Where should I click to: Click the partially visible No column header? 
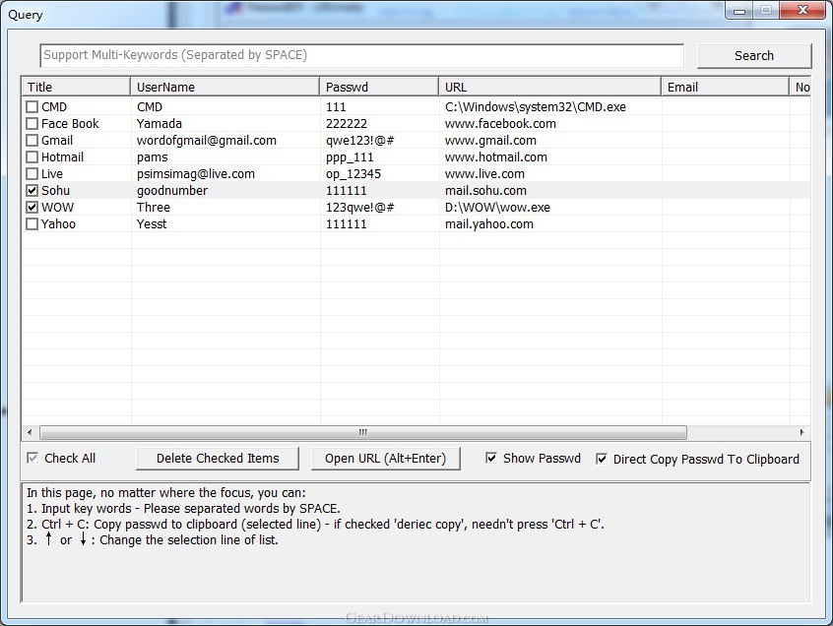click(x=801, y=87)
